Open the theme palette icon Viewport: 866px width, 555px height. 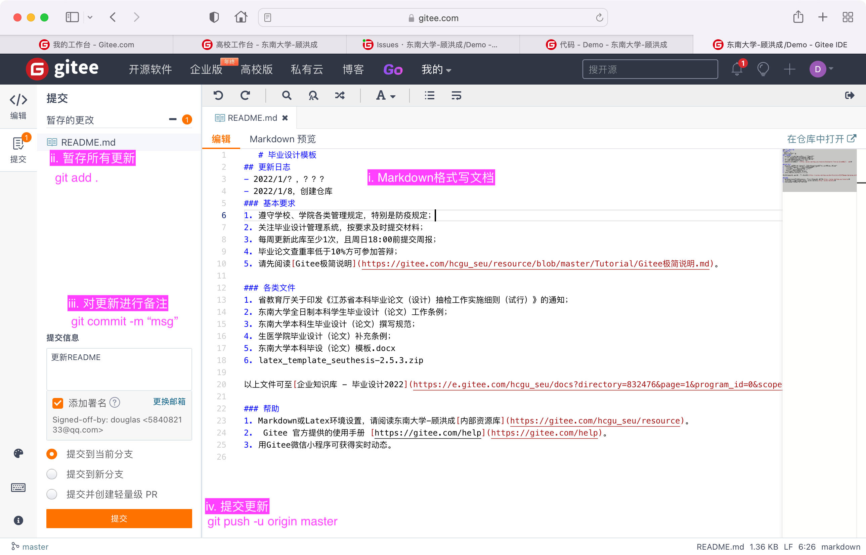coord(18,453)
